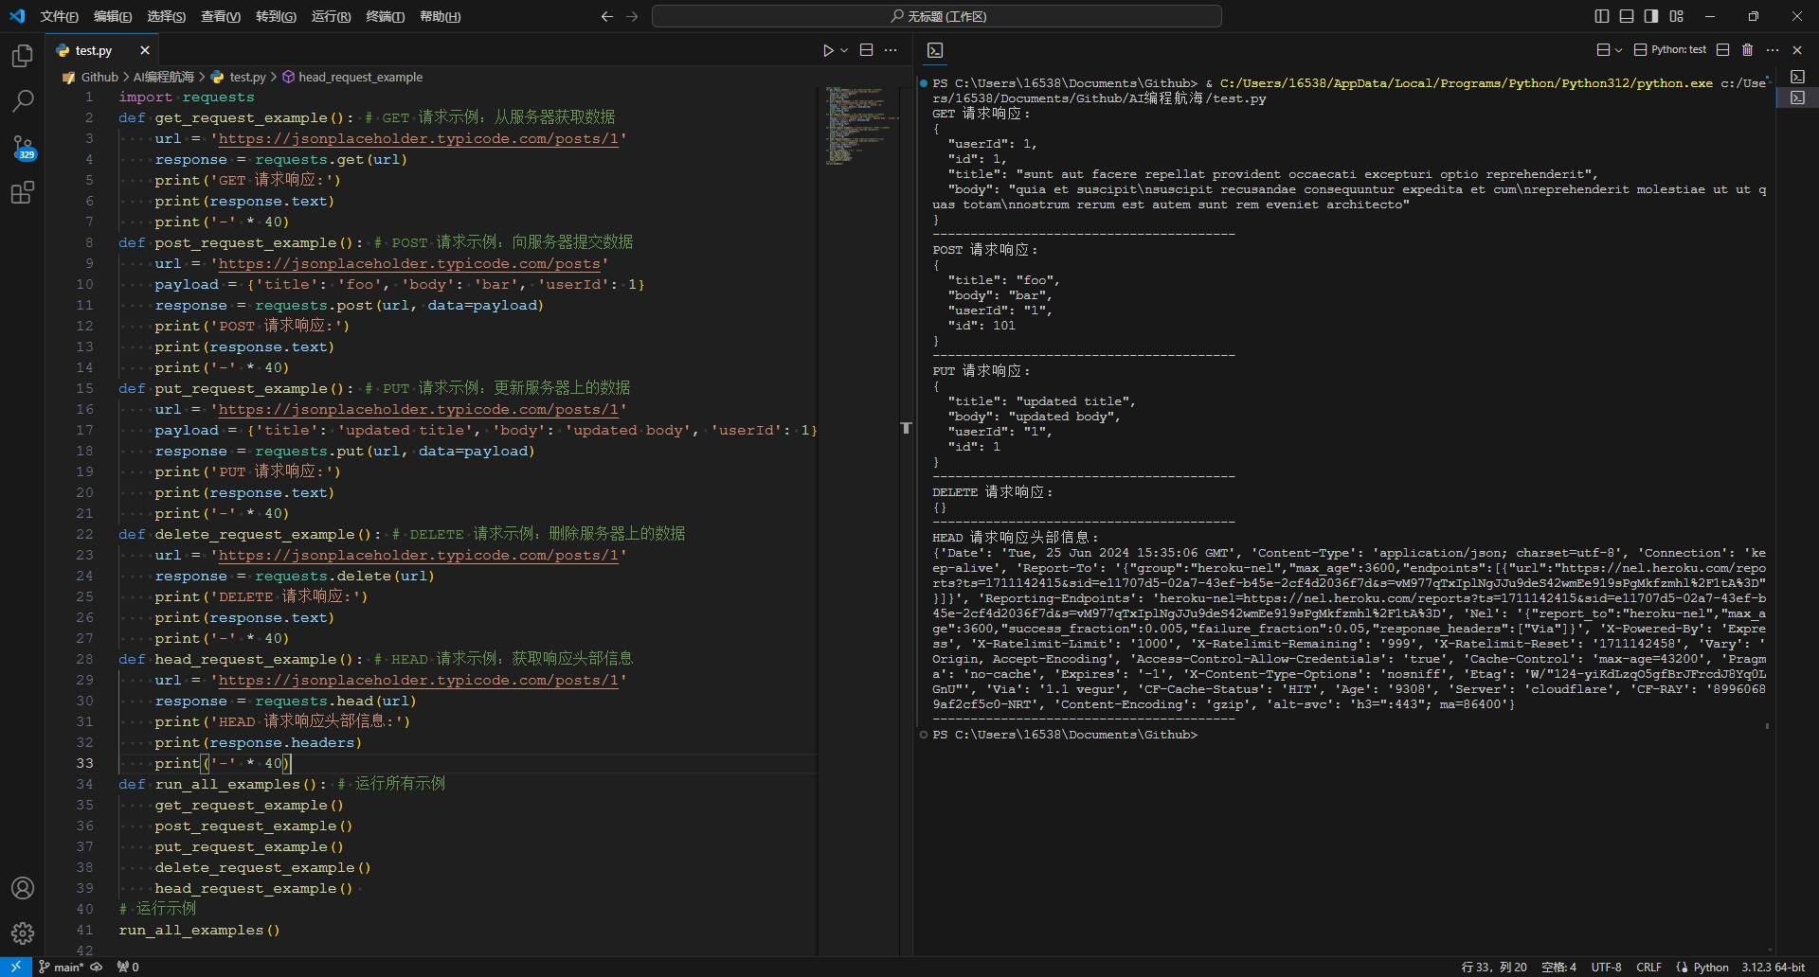Split the terminal in the panel
1819x977 pixels.
pyautogui.click(x=1723, y=50)
